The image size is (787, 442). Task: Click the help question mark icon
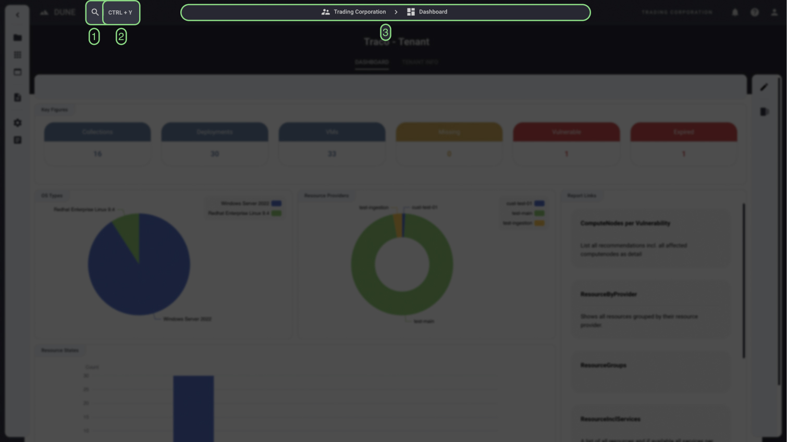754,12
